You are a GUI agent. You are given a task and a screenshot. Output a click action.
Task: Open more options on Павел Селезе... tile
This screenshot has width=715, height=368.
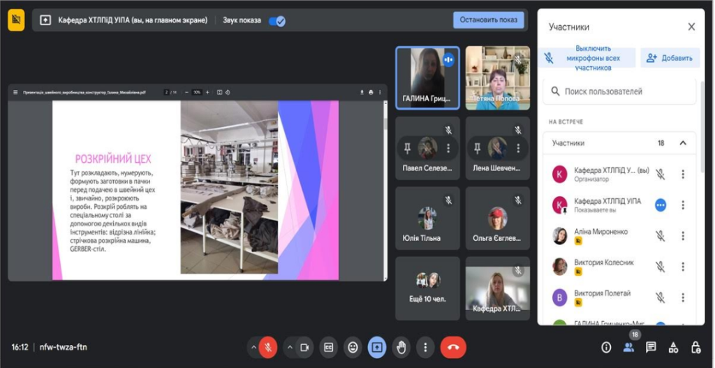coord(448,148)
